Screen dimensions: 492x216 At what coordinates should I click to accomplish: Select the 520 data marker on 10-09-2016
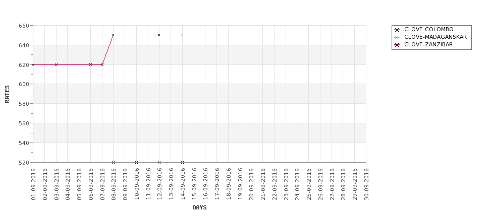[x=136, y=163]
